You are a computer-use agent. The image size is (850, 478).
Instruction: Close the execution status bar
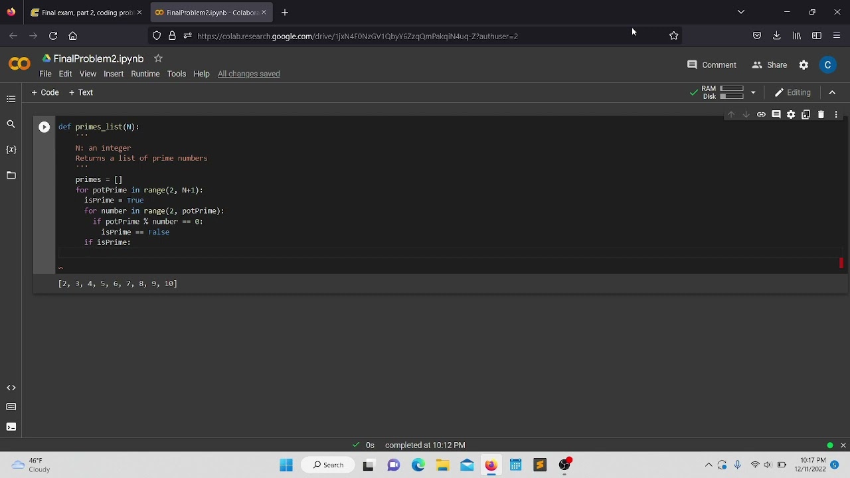pos(843,445)
